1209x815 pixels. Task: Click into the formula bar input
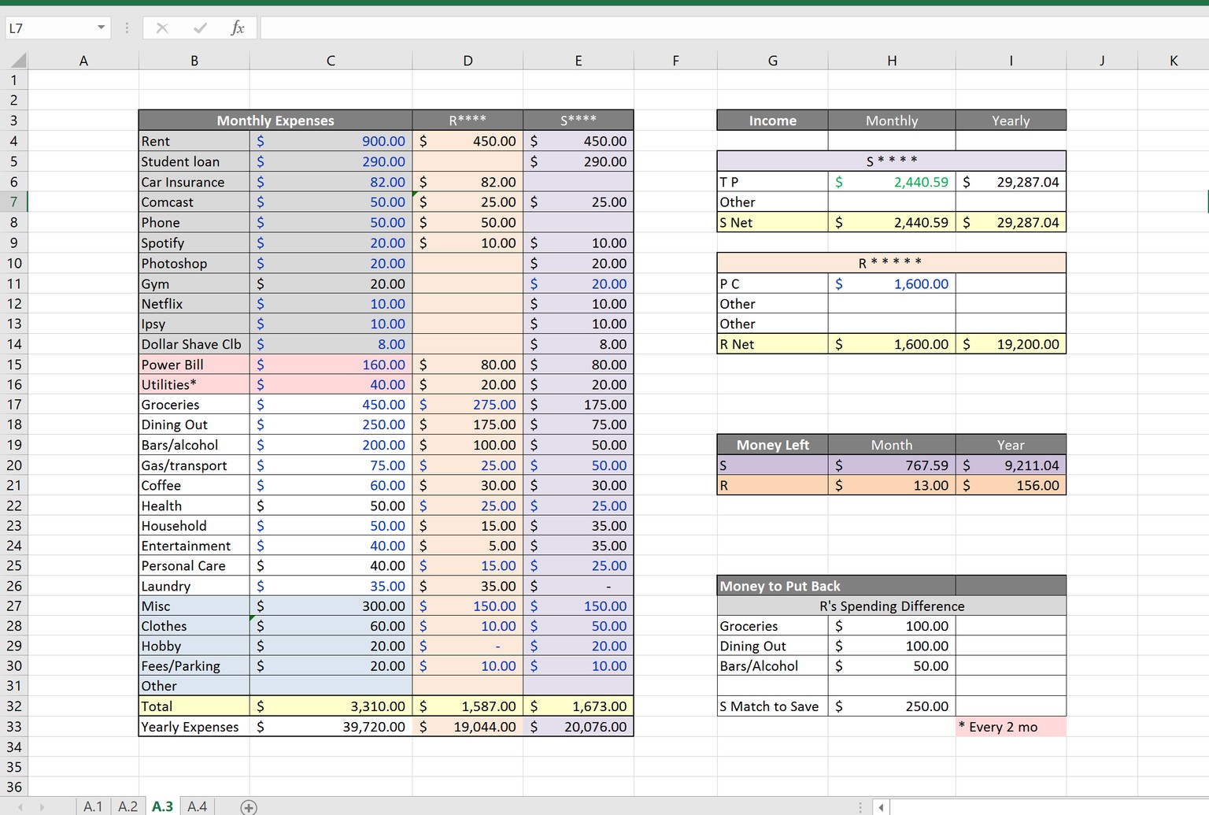pos(734,28)
